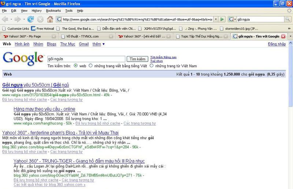Open the Gmail link
Viewport: 293px width, 189px height.
pos(84,44)
